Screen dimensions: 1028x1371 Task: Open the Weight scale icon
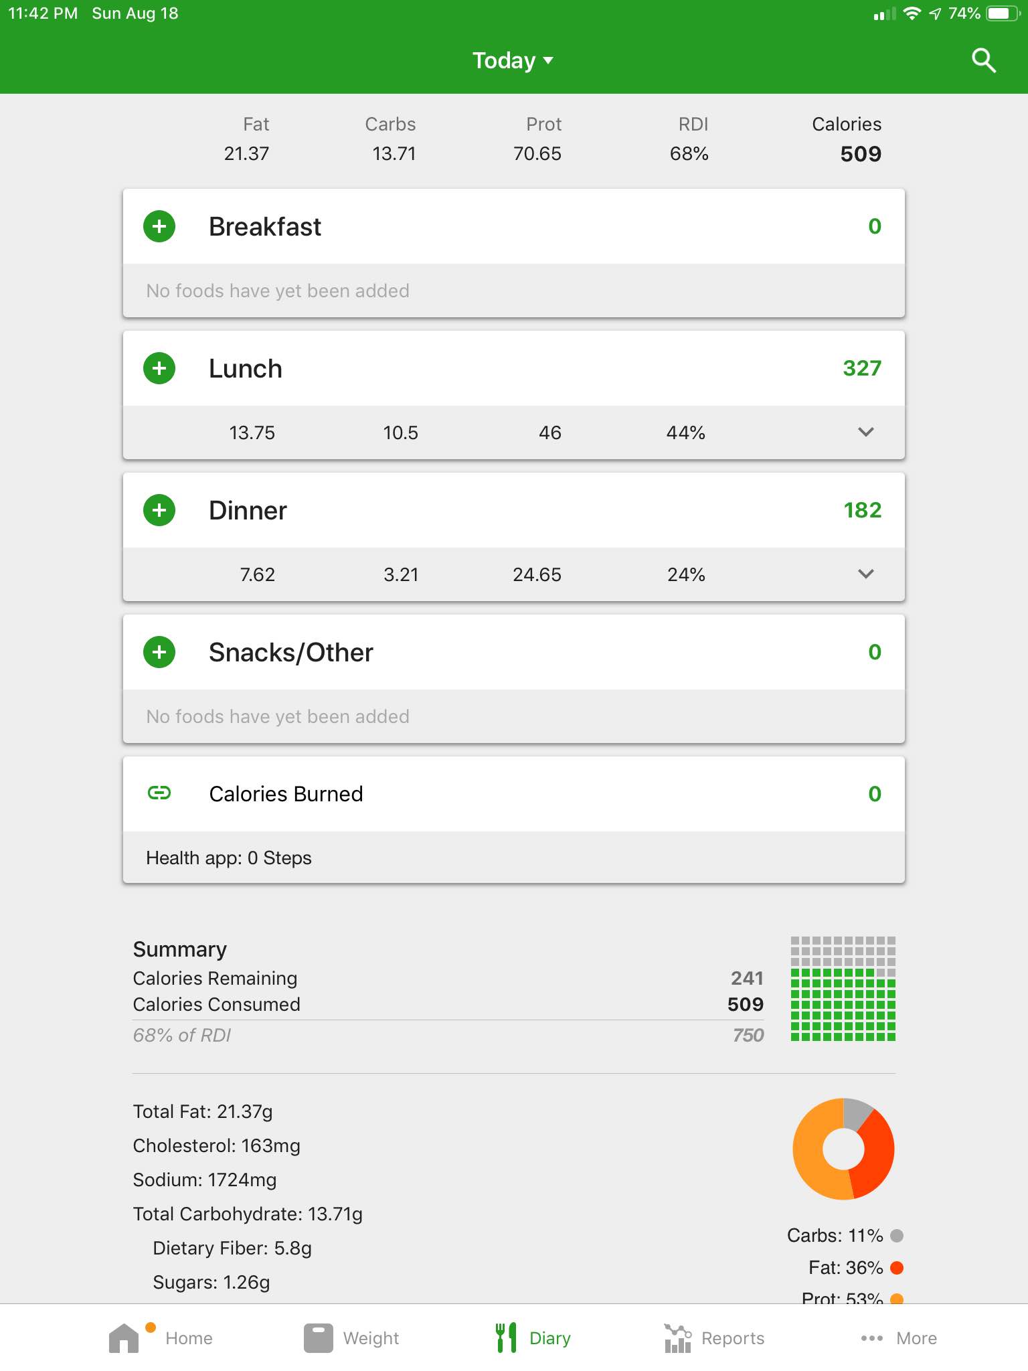coord(319,1338)
